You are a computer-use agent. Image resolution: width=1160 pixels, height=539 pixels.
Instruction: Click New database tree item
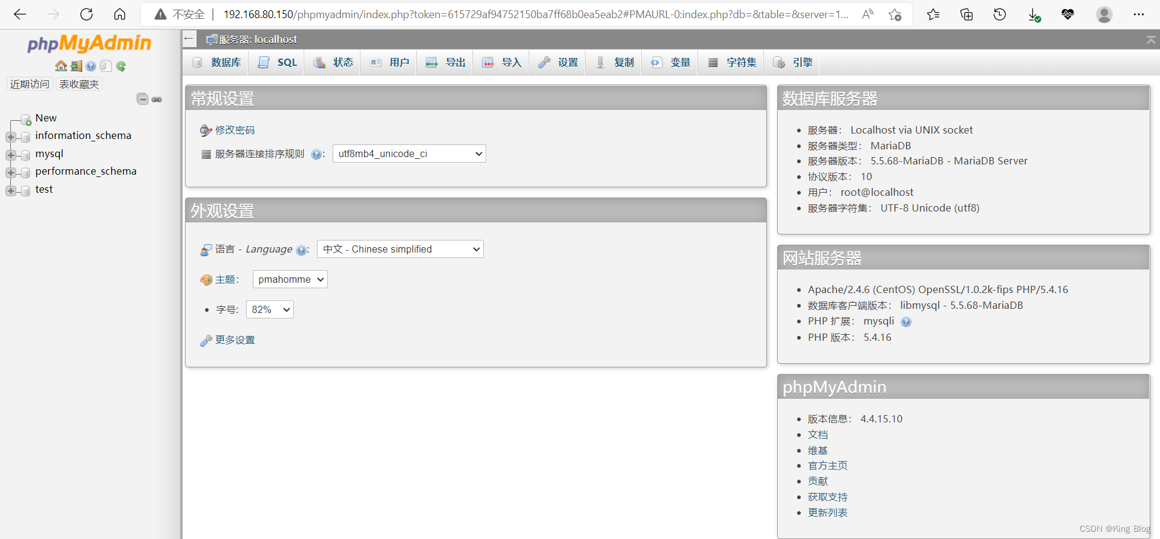(x=46, y=118)
